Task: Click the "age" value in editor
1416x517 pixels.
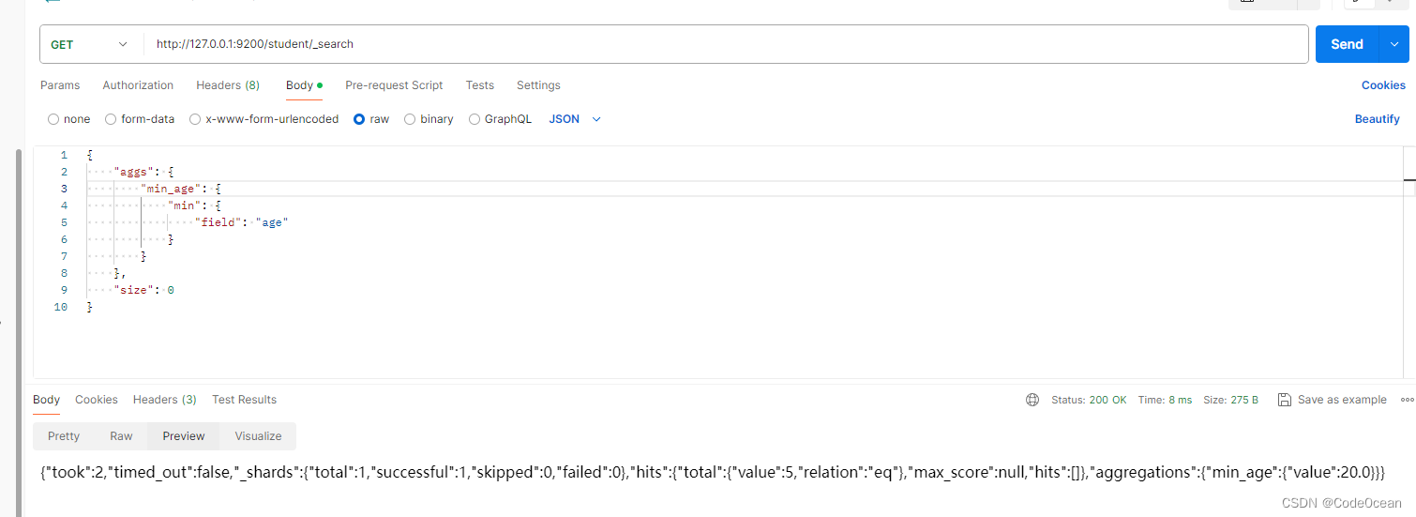Action: tap(271, 222)
